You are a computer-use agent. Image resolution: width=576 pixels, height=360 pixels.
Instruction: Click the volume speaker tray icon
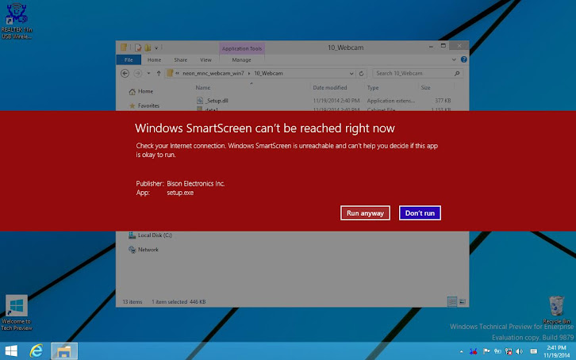coord(519,351)
